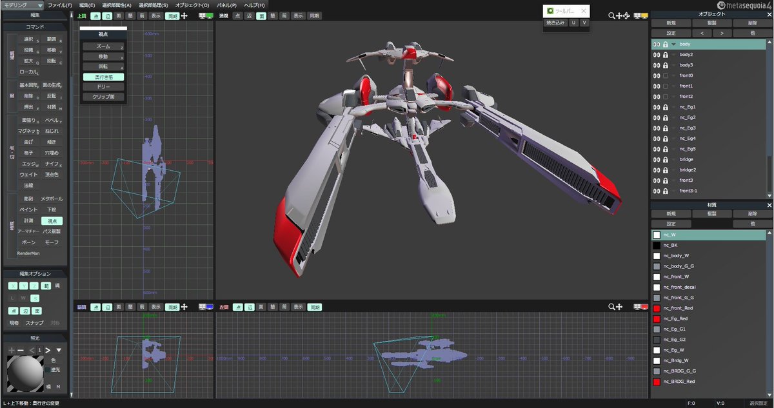Open the ファイル(F) menu
The width and height of the screenshot is (774, 408).
(60, 5)
